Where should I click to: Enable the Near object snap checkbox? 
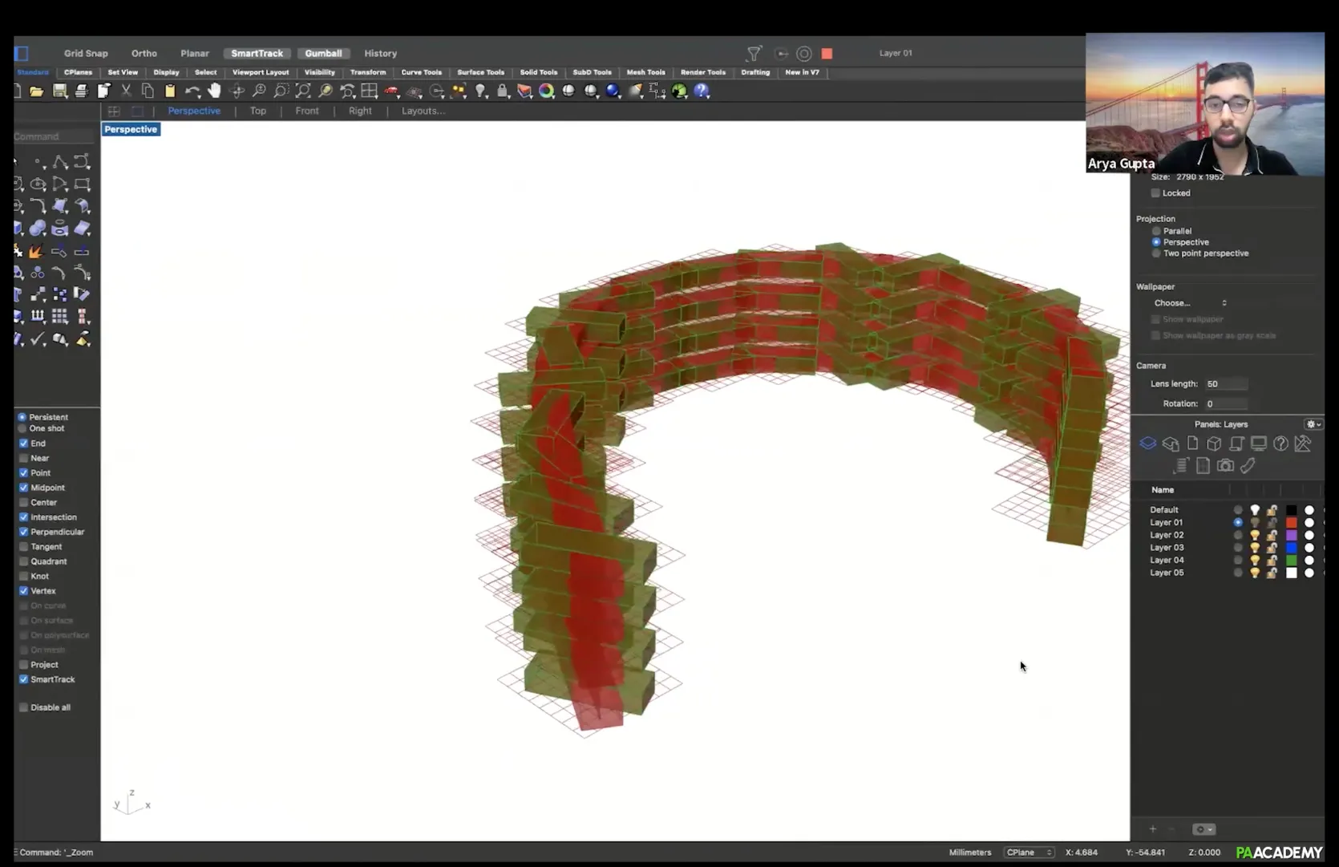[x=24, y=458]
